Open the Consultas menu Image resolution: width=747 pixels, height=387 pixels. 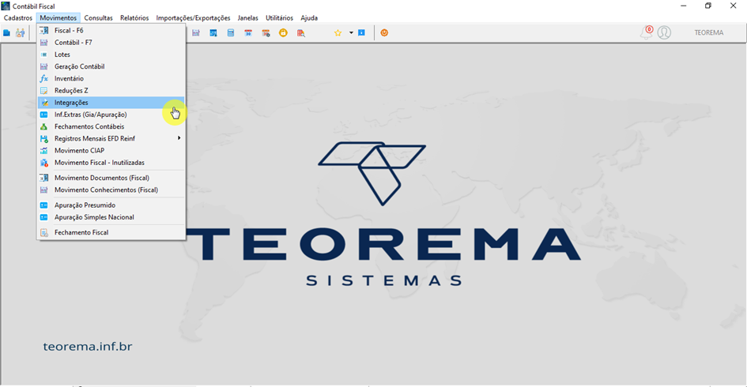98,17
